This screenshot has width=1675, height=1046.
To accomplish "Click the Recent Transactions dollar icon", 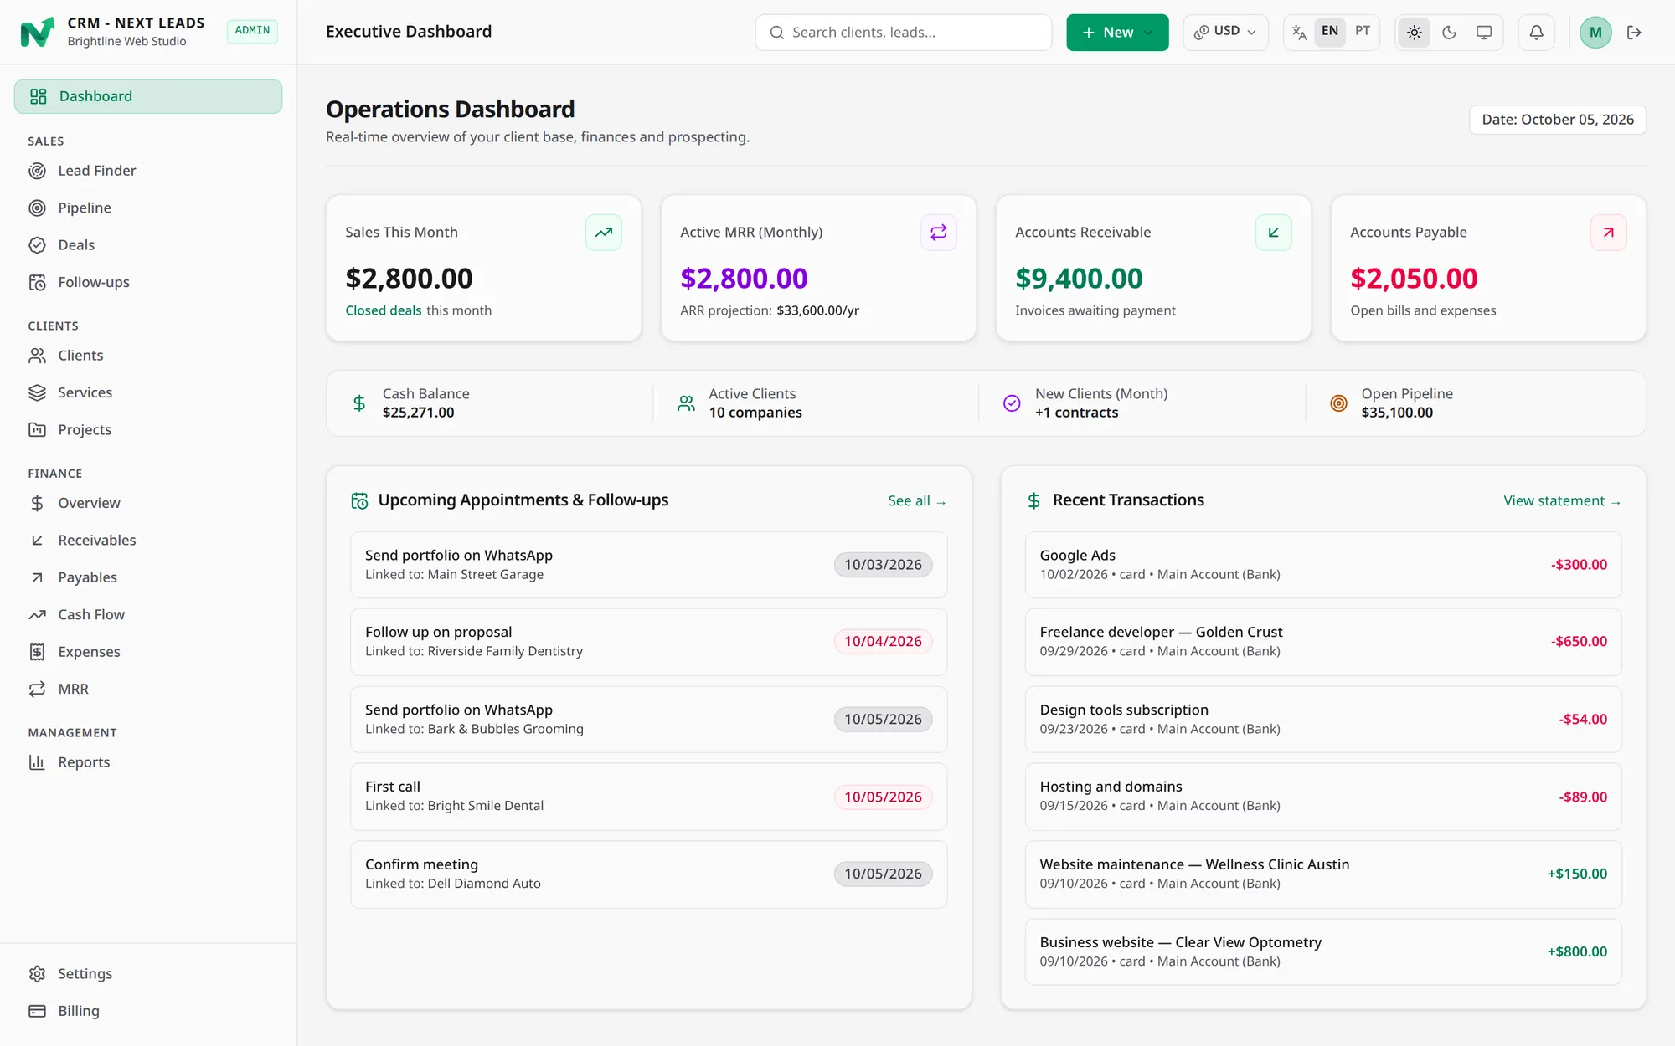I will click(x=1033, y=500).
